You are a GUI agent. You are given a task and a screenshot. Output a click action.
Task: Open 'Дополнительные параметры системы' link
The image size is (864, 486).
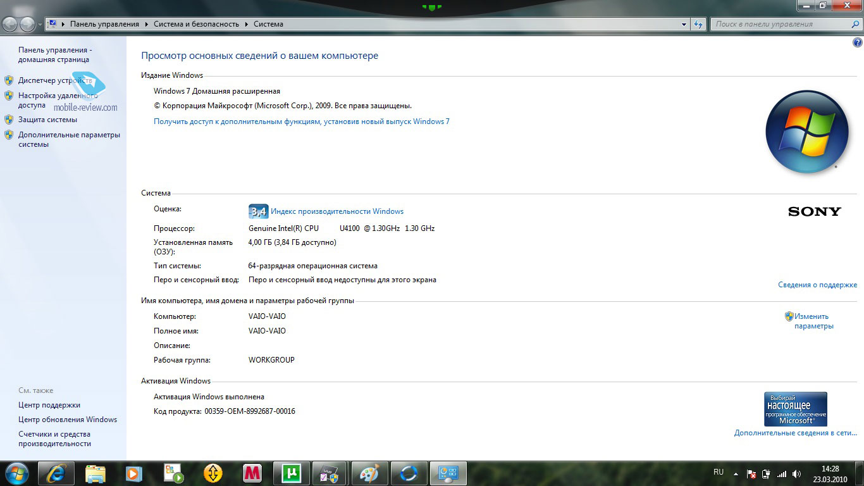pos(69,139)
